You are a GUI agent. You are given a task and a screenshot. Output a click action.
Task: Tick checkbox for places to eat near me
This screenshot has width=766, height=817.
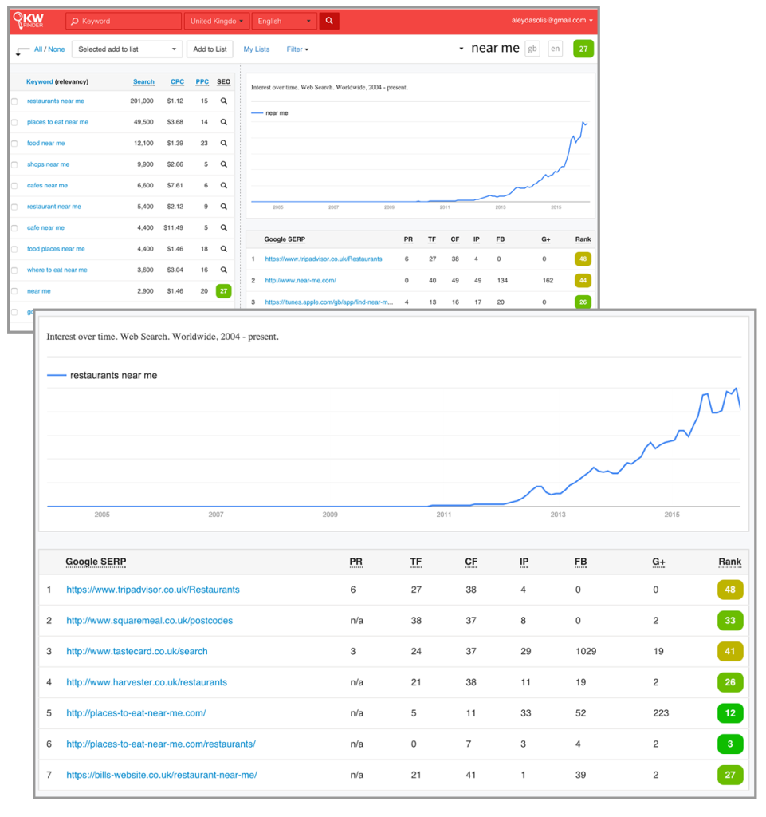[x=15, y=122]
